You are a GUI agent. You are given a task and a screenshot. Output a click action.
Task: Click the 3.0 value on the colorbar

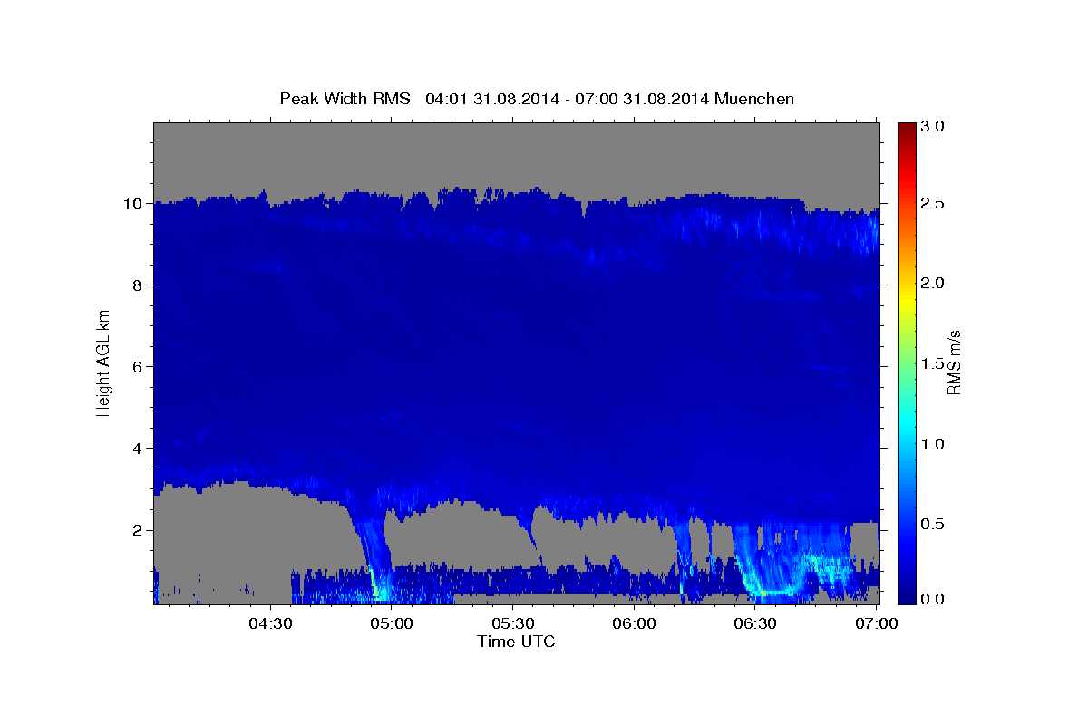[x=934, y=126]
